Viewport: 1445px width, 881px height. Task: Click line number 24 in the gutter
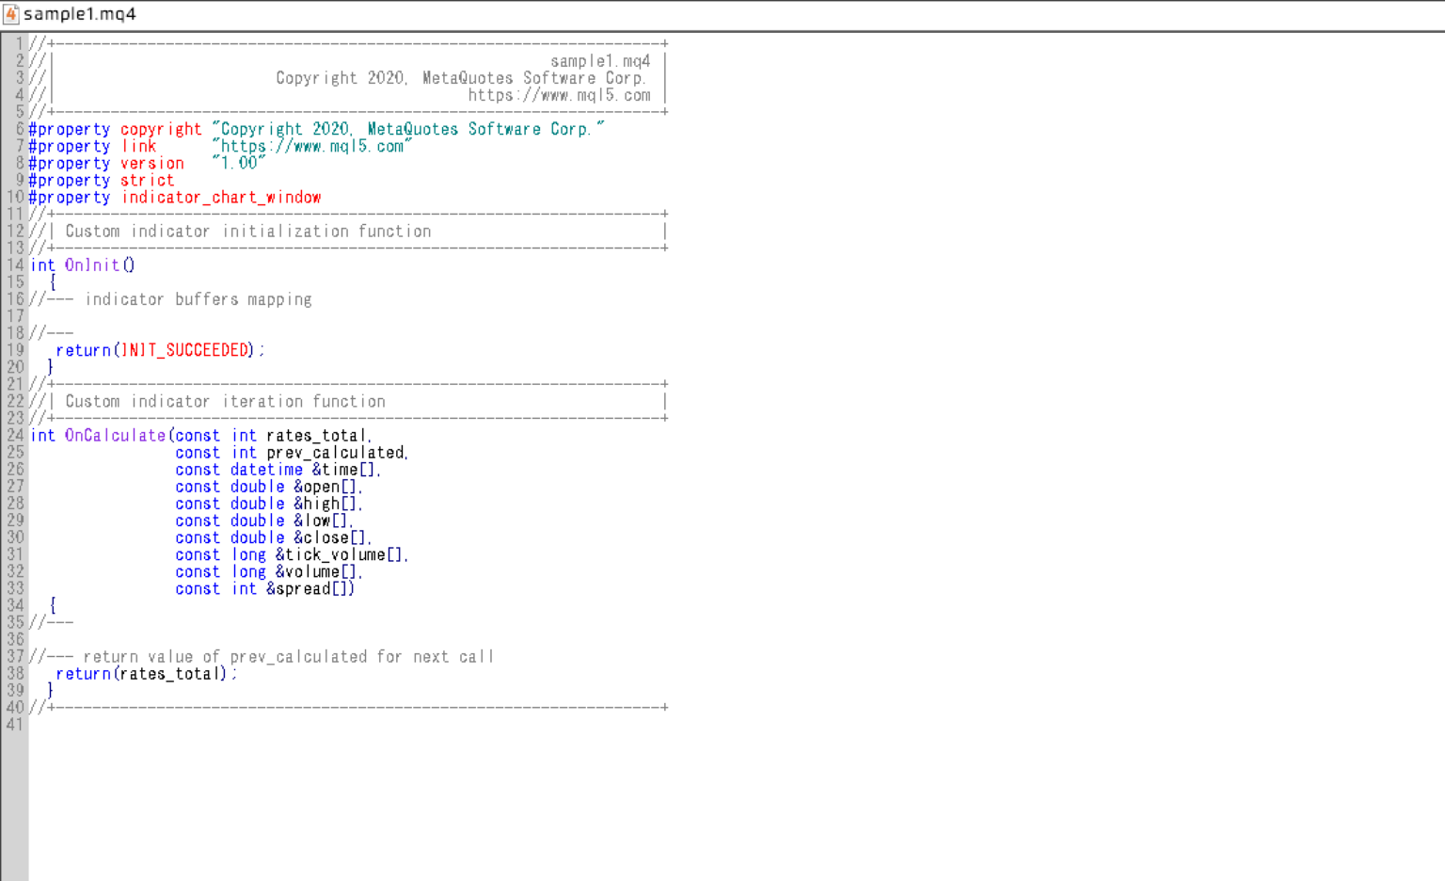pos(15,435)
